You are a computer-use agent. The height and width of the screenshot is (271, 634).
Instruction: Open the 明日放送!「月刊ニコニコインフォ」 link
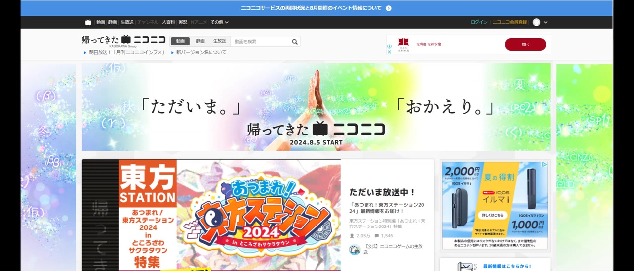(127, 53)
